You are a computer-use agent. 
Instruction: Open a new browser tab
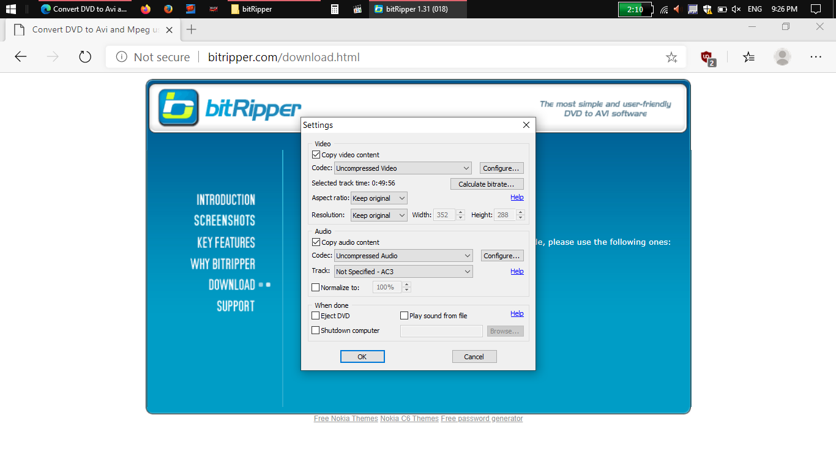pos(192,29)
